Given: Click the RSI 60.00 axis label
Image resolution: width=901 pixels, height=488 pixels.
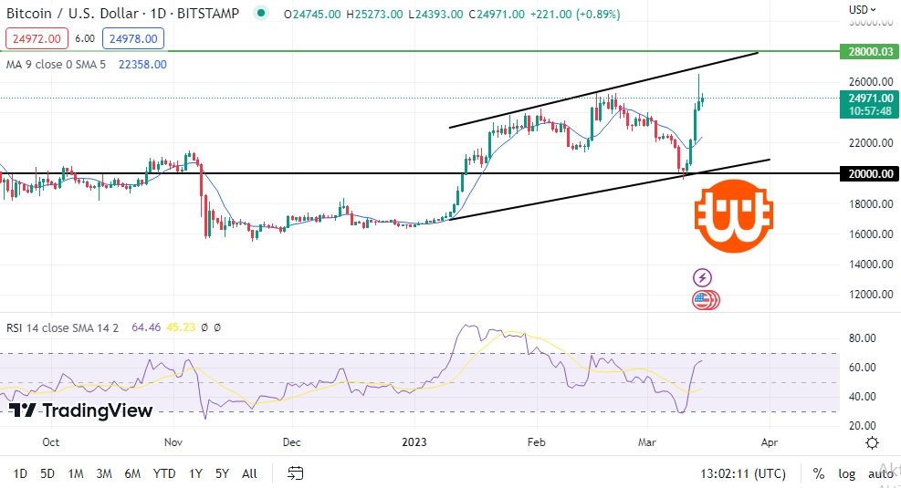Looking at the screenshot, I should click(862, 368).
